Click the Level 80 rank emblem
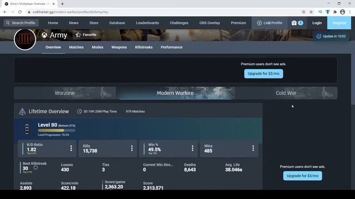The image size is (355, 199). [27, 129]
